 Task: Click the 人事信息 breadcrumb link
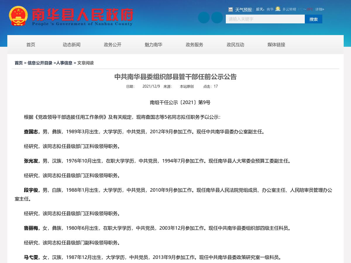64,63
